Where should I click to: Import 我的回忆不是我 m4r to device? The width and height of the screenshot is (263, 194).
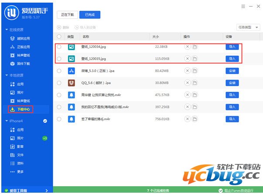232,107
